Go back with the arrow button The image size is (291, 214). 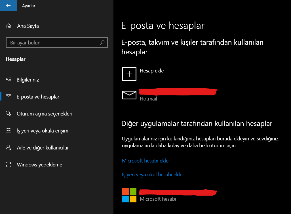pyautogui.click(x=8, y=6)
